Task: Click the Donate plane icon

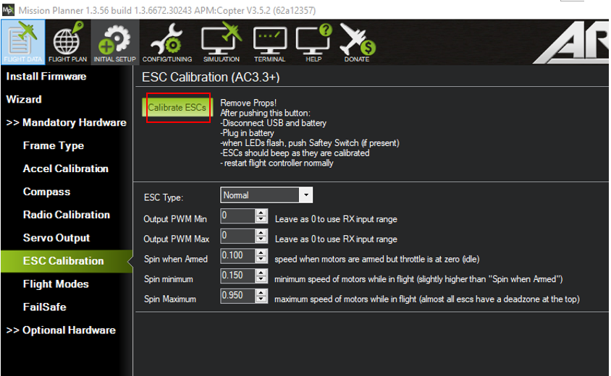Action: (357, 42)
